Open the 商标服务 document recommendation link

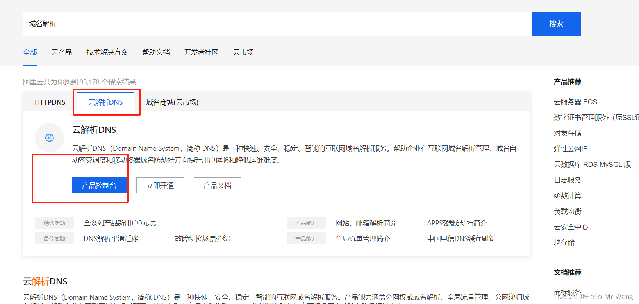(x=568, y=293)
